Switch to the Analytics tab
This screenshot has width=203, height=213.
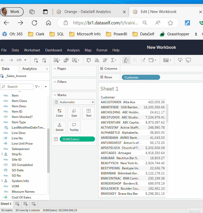coord(29,69)
